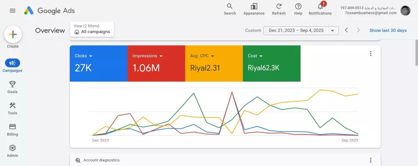The height and width of the screenshot is (166, 418).
Task: Click the Overview page title
Action: [50, 30]
